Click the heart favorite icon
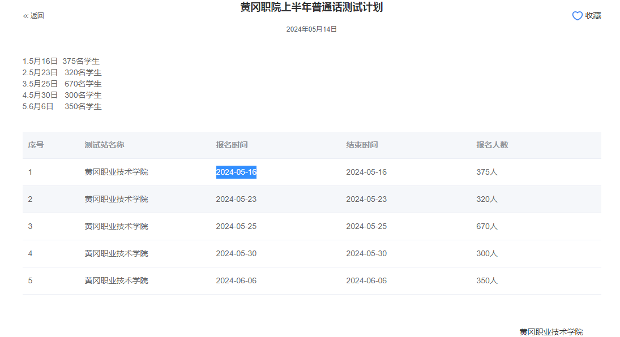 577,16
